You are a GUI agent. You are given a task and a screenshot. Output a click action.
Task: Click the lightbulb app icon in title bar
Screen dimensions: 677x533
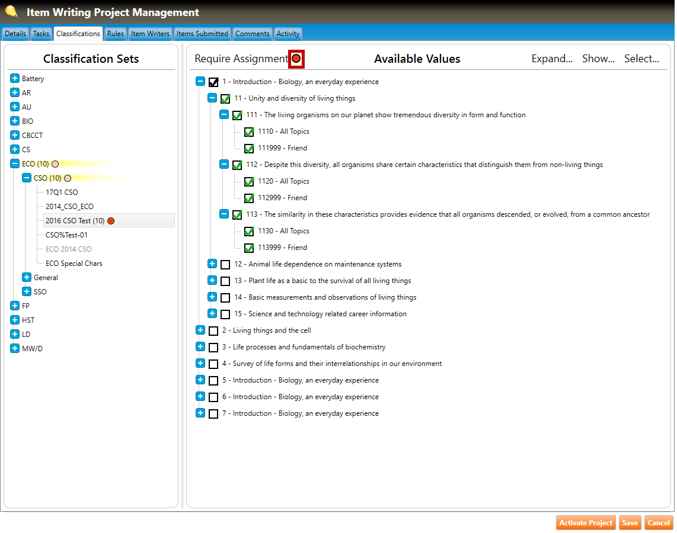pyautogui.click(x=11, y=11)
